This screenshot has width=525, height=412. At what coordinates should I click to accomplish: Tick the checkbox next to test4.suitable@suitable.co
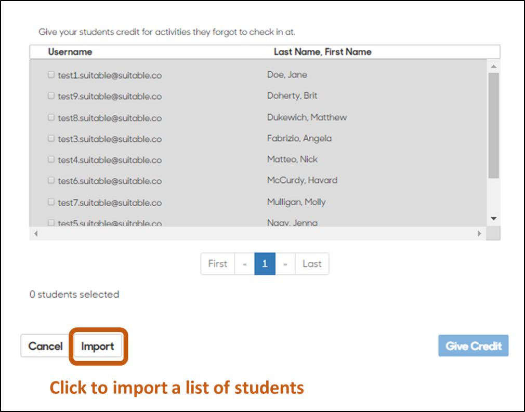(51, 160)
